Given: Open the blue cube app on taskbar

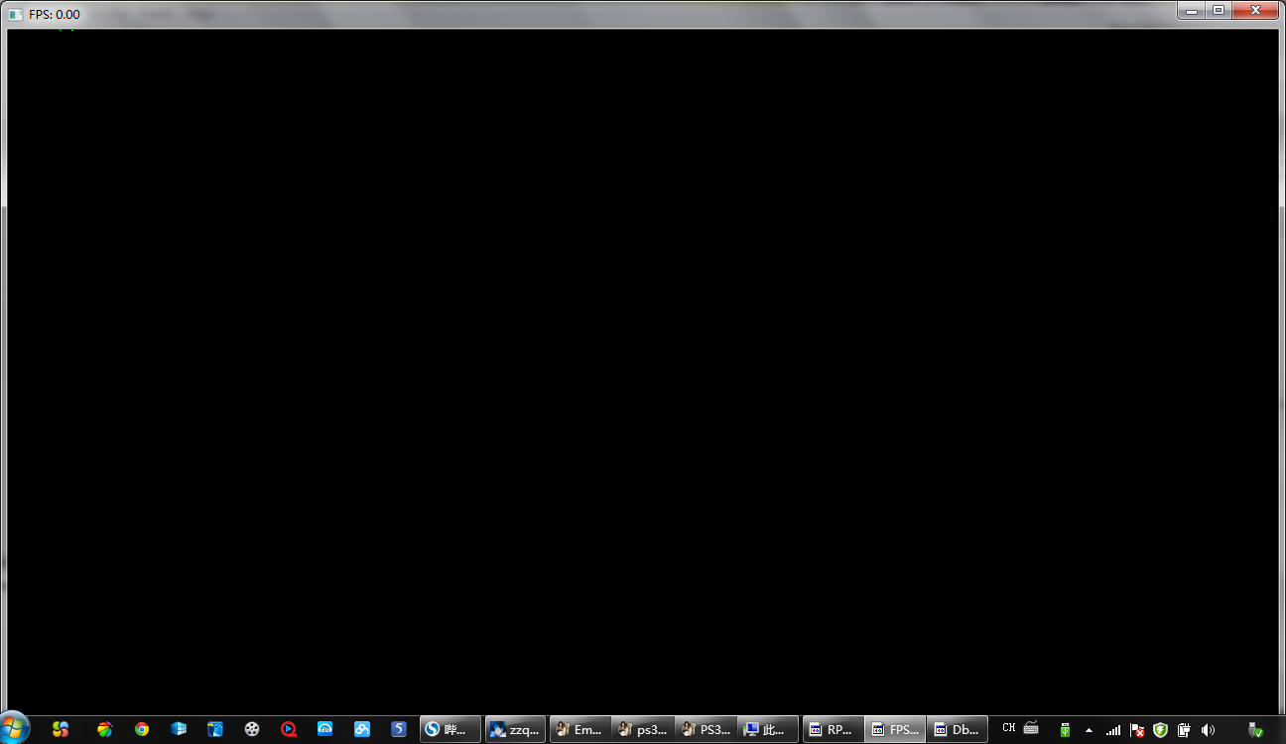Looking at the screenshot, I should click(179, 729).
